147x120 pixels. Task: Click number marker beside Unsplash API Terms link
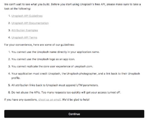click(x=9, y=38)
